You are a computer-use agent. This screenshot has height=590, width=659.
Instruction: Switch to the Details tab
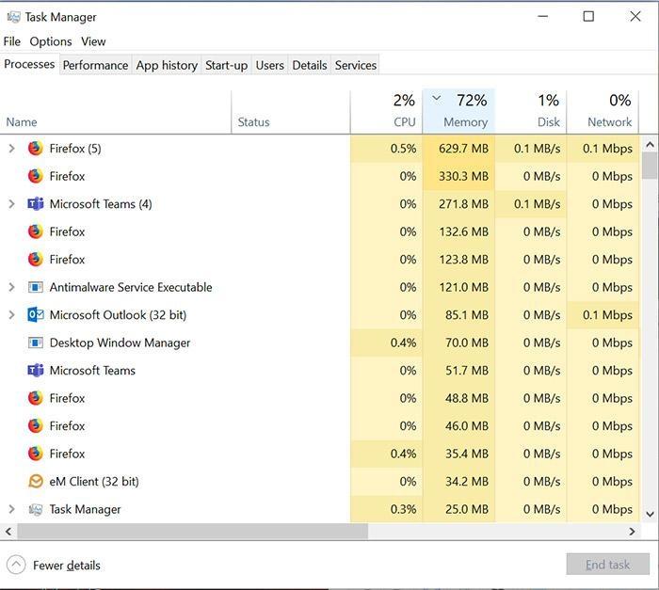[310, 65]
